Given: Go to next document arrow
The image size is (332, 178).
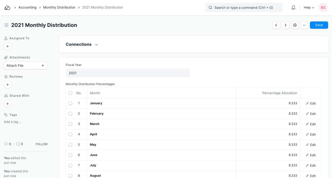Looking at the screenshot, I should pos(286,25).
